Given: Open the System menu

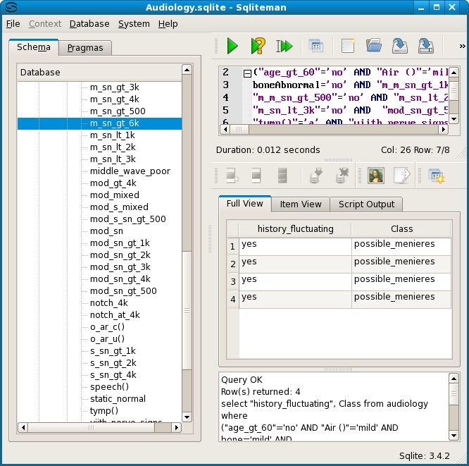Looking at the screenshot, I should [134, 23].
